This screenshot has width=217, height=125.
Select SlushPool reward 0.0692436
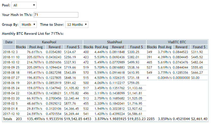click(x=117, y=57)
